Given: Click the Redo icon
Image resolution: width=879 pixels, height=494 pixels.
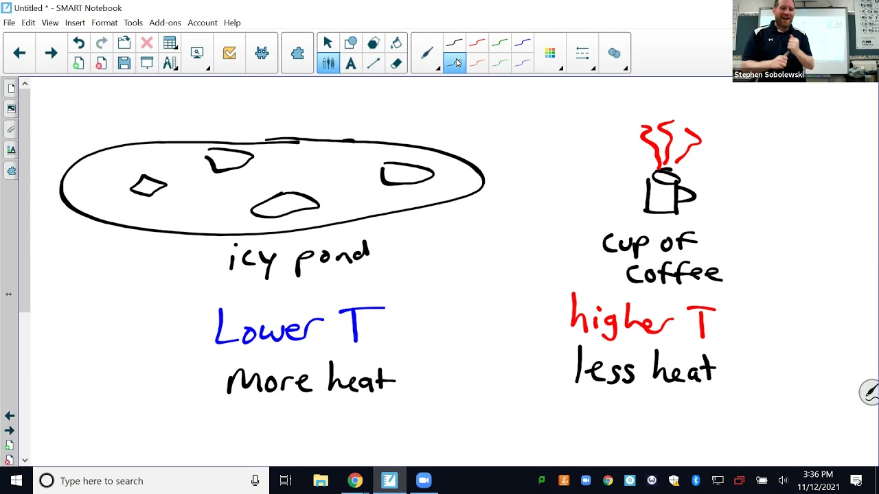Looking at the screenshot, I should [101, 43].
